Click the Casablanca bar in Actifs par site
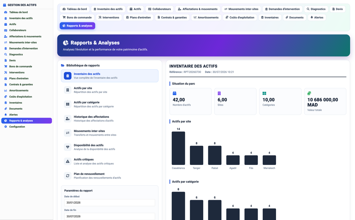 tap(178, 148)
